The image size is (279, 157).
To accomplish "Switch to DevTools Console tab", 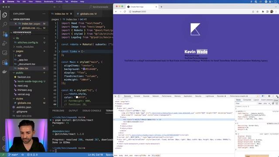I will (137, 96).
